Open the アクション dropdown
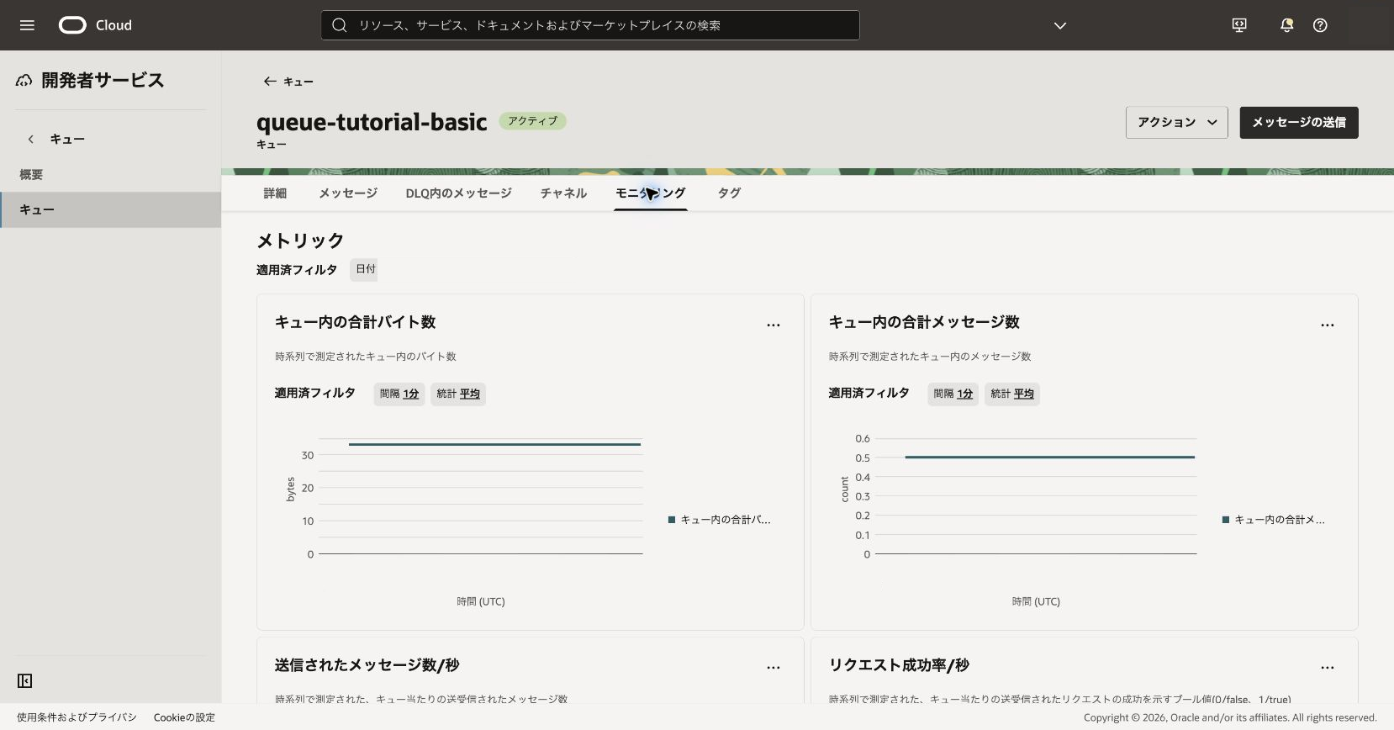Viewport: 1394px width, 730px height. click(x=1176, y=123)
